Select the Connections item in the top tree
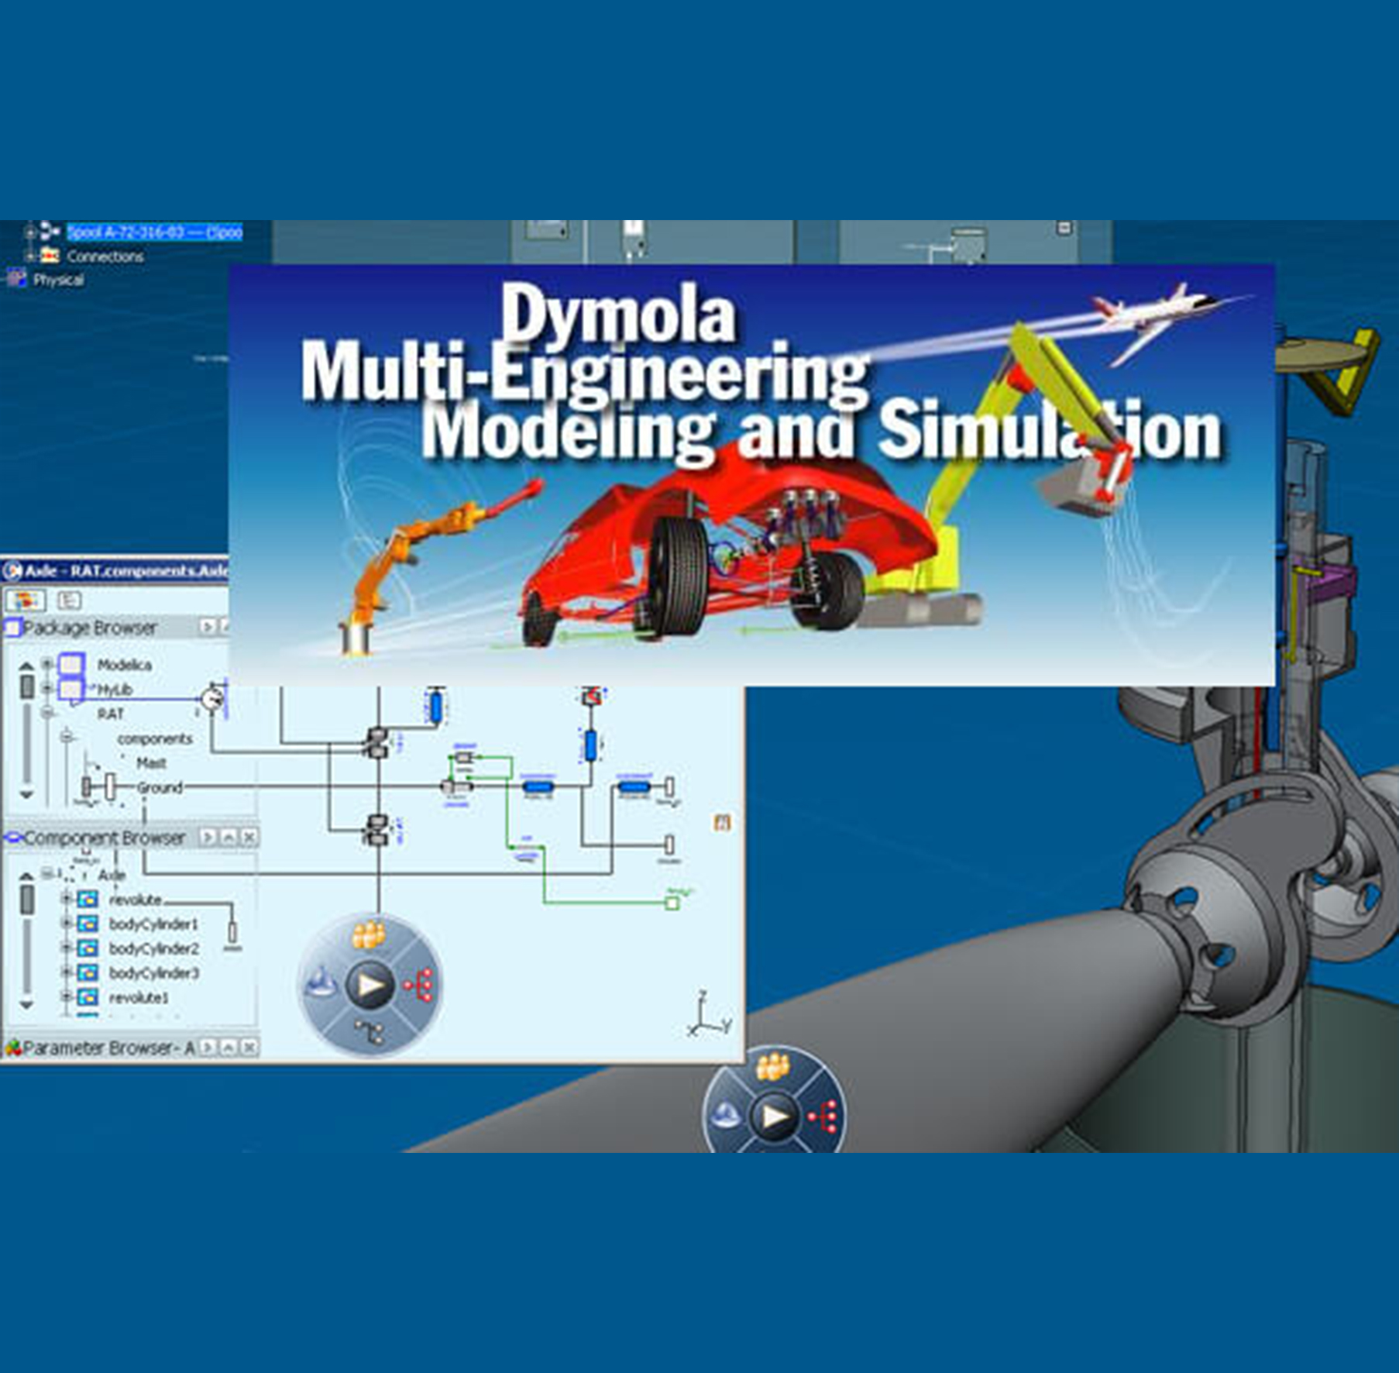The image size is (1399, 1373). [x=105, y=256]
